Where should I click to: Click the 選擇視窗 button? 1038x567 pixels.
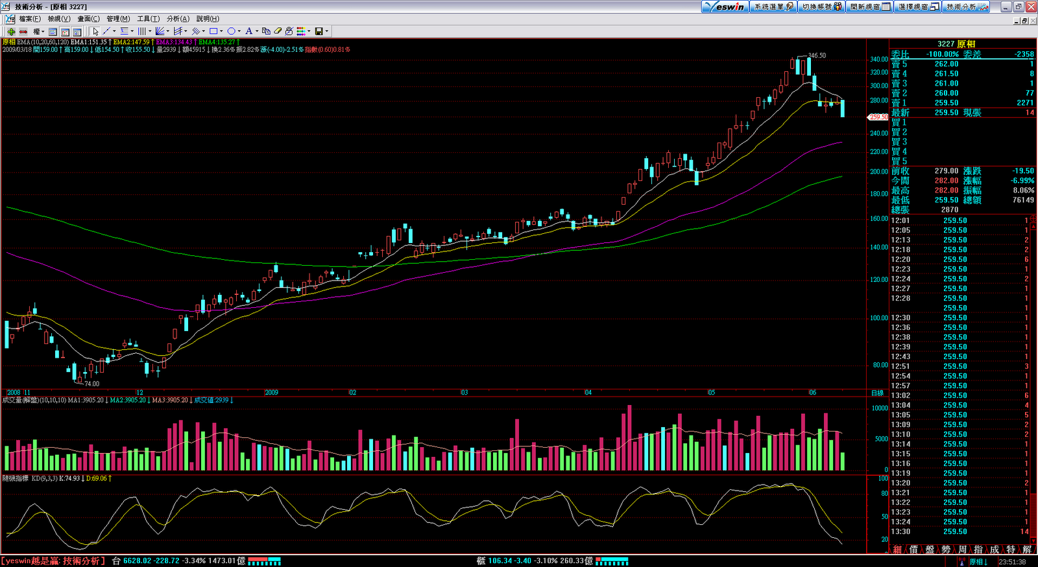point(917,6)
